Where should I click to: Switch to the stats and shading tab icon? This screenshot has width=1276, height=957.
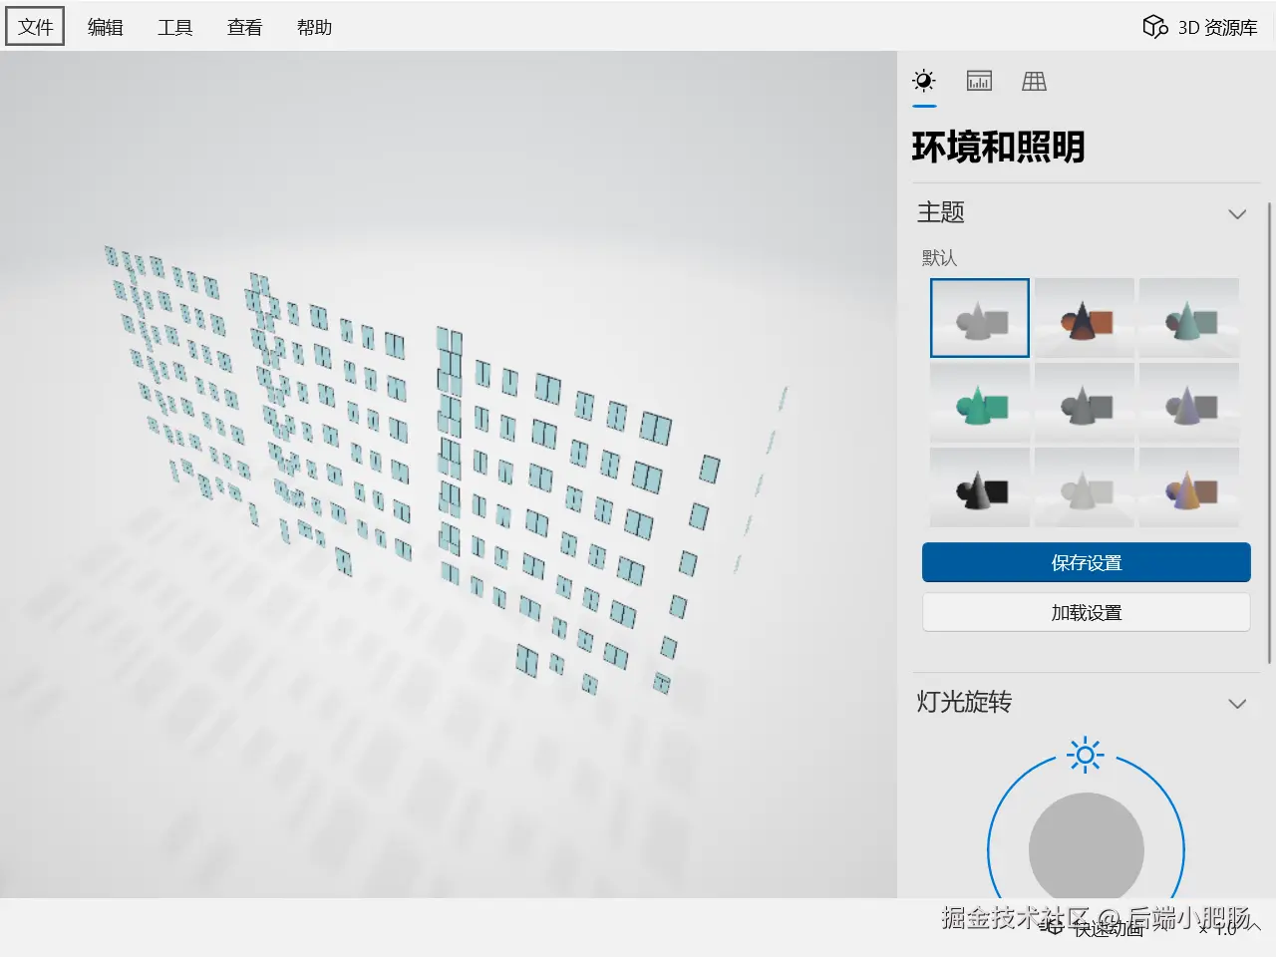(979, 81)
